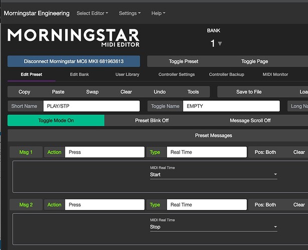Viewport: 308px width, 250px height.
Task: Open MIDI Real Time dropdown showing Stop
Action: click(214, 226)
